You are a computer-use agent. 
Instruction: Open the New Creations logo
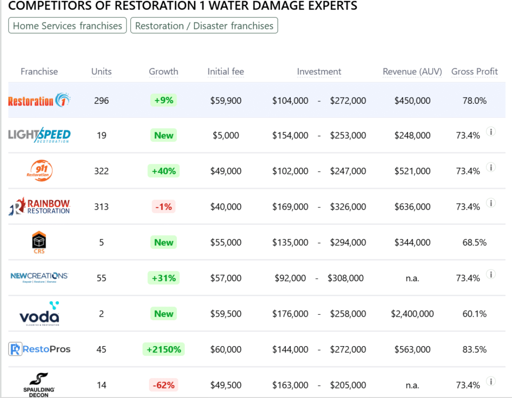[x=39, y=278]
